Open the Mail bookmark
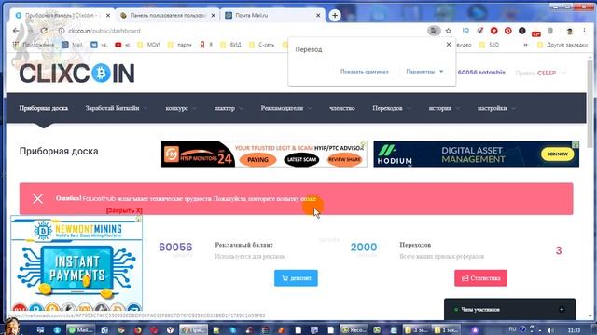 pos(73,45)
